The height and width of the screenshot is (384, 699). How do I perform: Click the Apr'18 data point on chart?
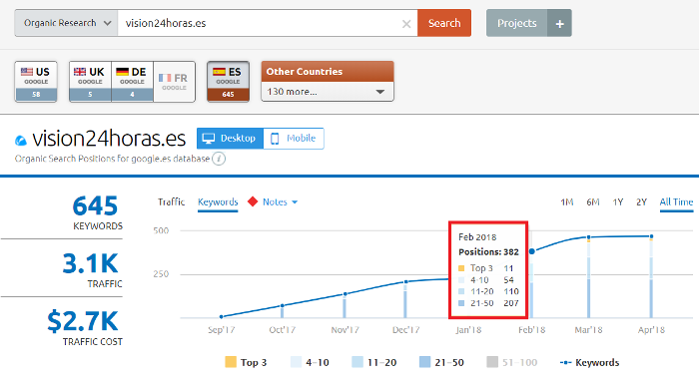click(x=652, y=236)
